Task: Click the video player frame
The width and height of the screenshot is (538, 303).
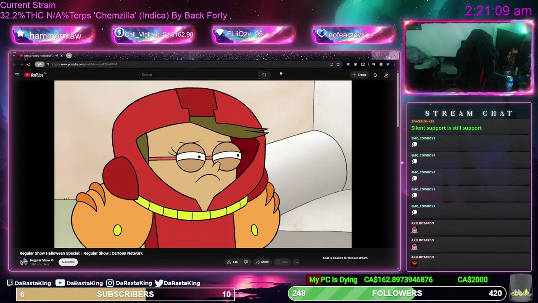Action: coord(203,164)
